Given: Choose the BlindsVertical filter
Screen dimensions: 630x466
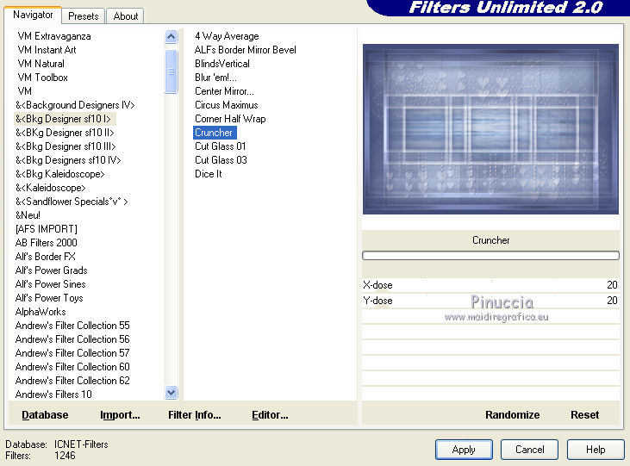Looking at the screenshot, I should coord(222,64).
